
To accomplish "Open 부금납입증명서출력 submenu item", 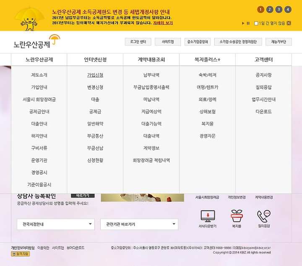I will coord(151,87).
